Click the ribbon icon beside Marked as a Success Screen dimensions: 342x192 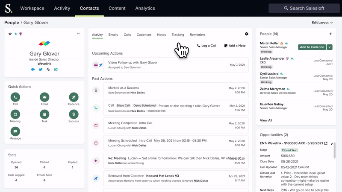pos(96,90)
